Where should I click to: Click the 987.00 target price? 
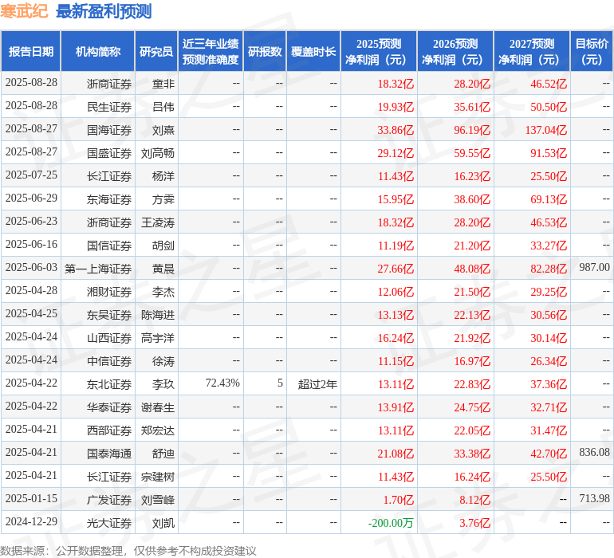click(594, 267)
